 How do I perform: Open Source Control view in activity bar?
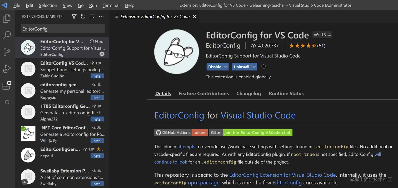point(7,52)
